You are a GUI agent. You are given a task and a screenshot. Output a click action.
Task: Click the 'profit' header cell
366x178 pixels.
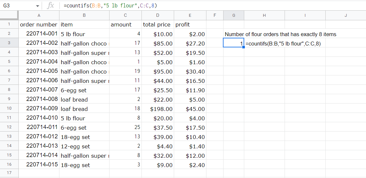coord(190,24)
